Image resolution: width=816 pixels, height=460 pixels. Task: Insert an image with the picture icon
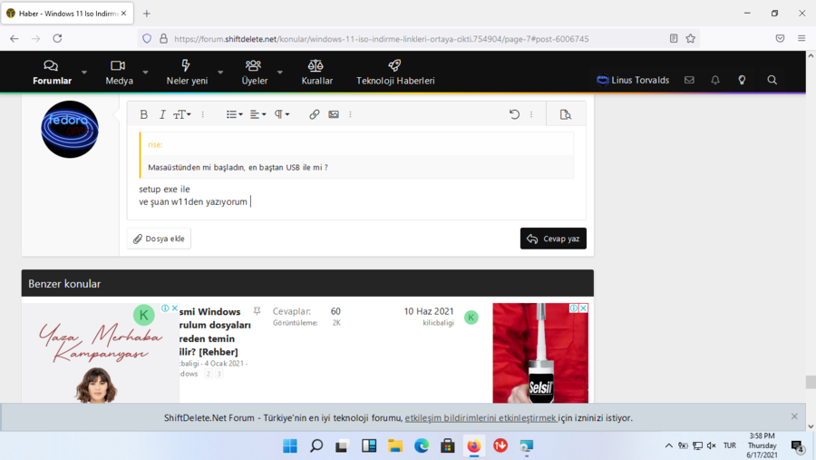(x=334, y=114)
